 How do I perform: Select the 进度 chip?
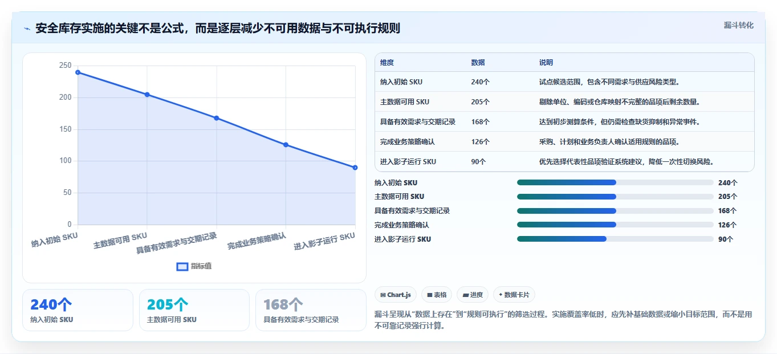[x=473, y=295]
